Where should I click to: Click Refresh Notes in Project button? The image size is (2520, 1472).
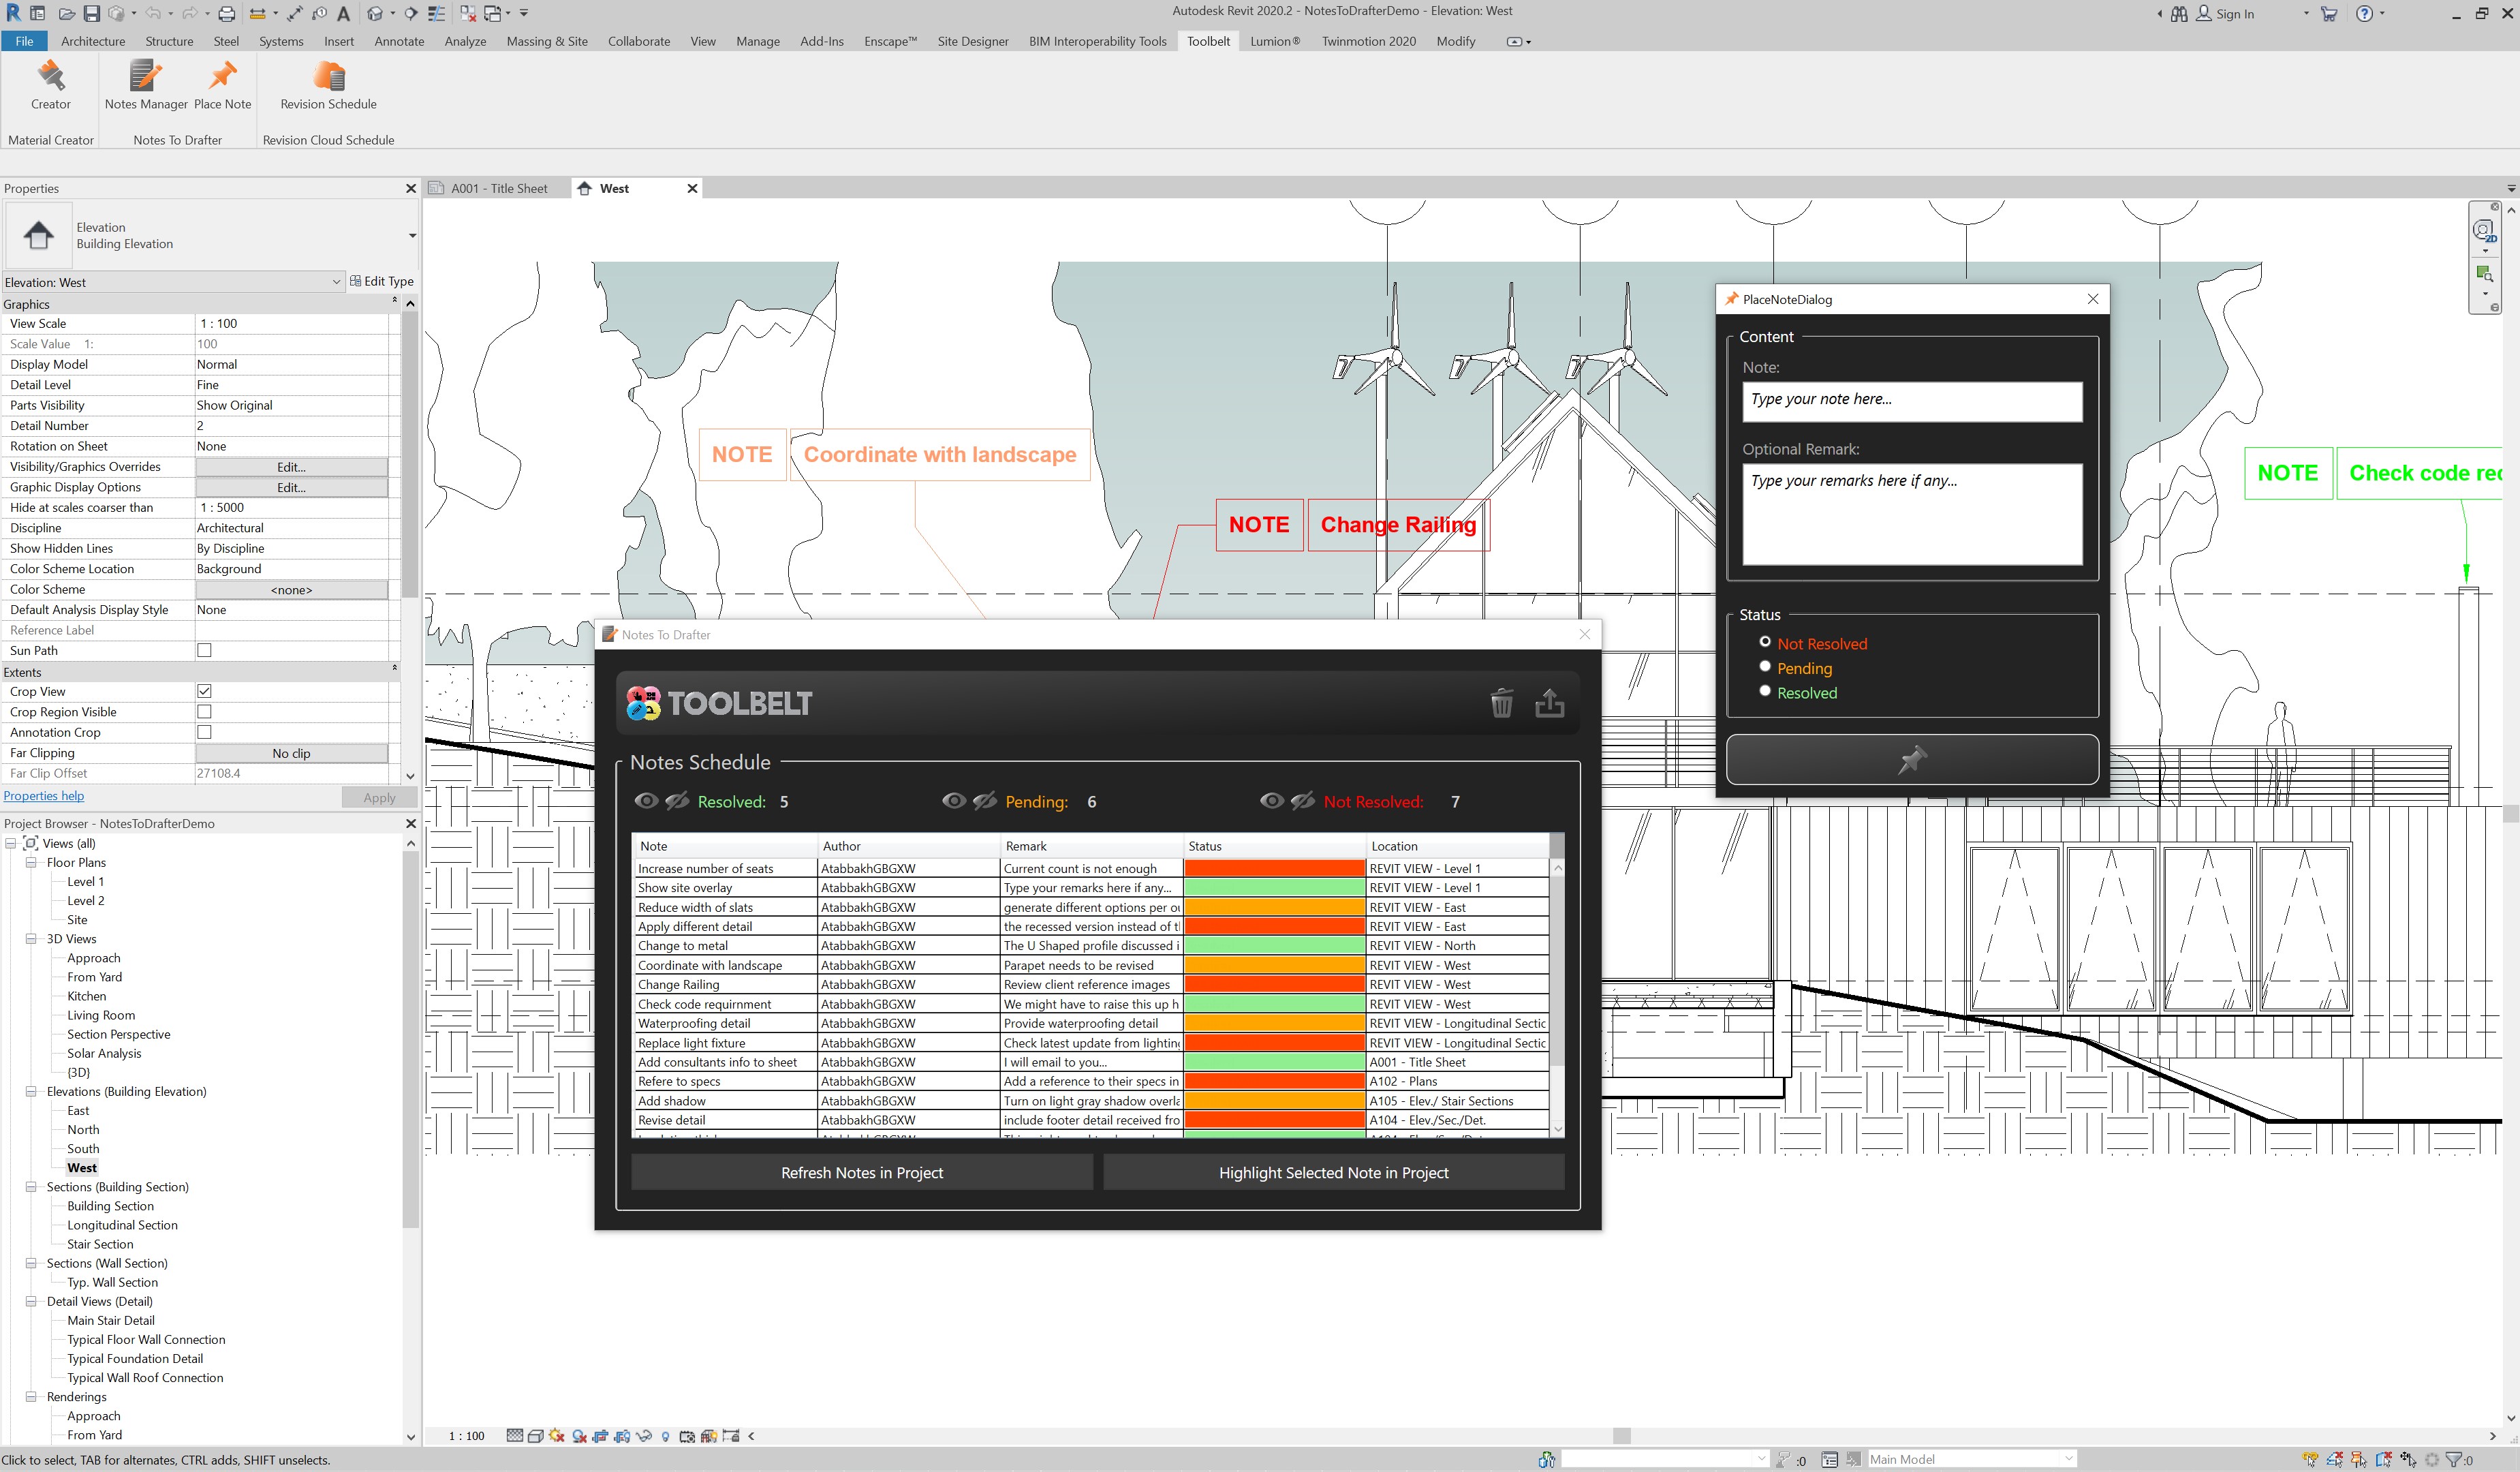point(861,1172)
